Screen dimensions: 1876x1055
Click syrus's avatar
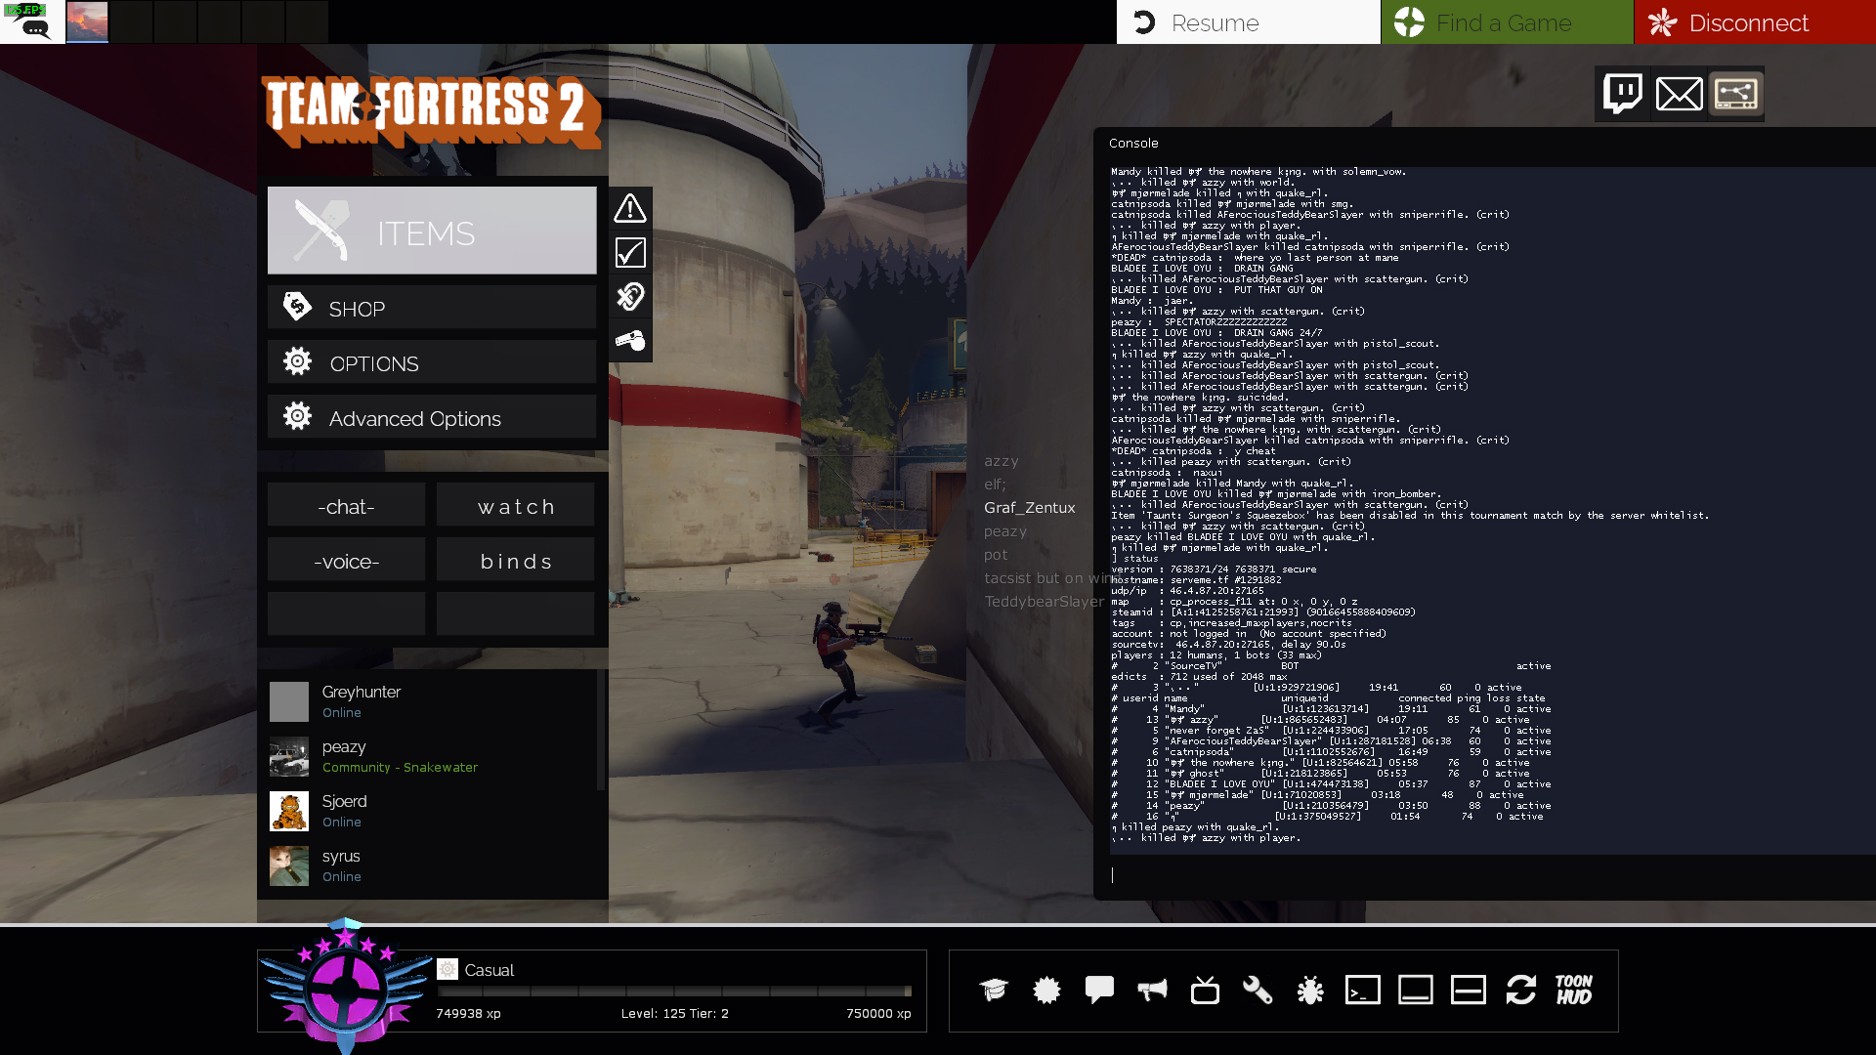289,865
